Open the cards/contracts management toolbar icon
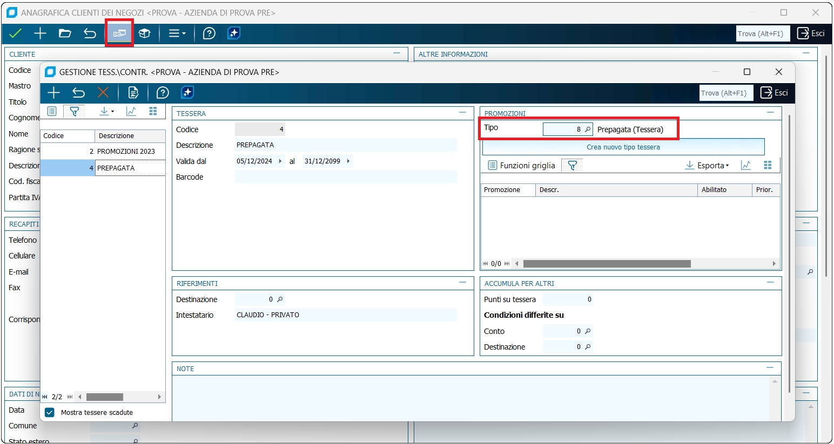This screenshot has width=834, height=444. (x=119, y=33)
